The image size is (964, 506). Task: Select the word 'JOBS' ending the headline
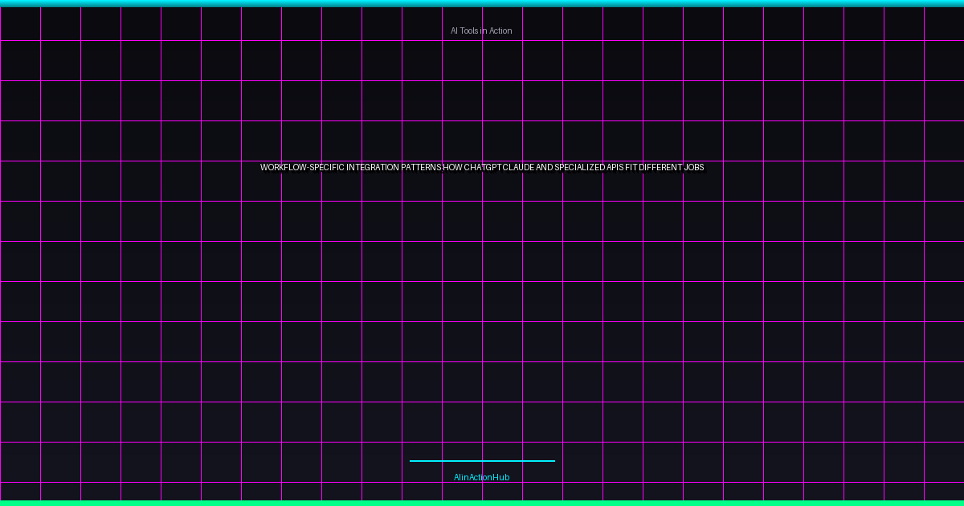[x=694, y=168]
